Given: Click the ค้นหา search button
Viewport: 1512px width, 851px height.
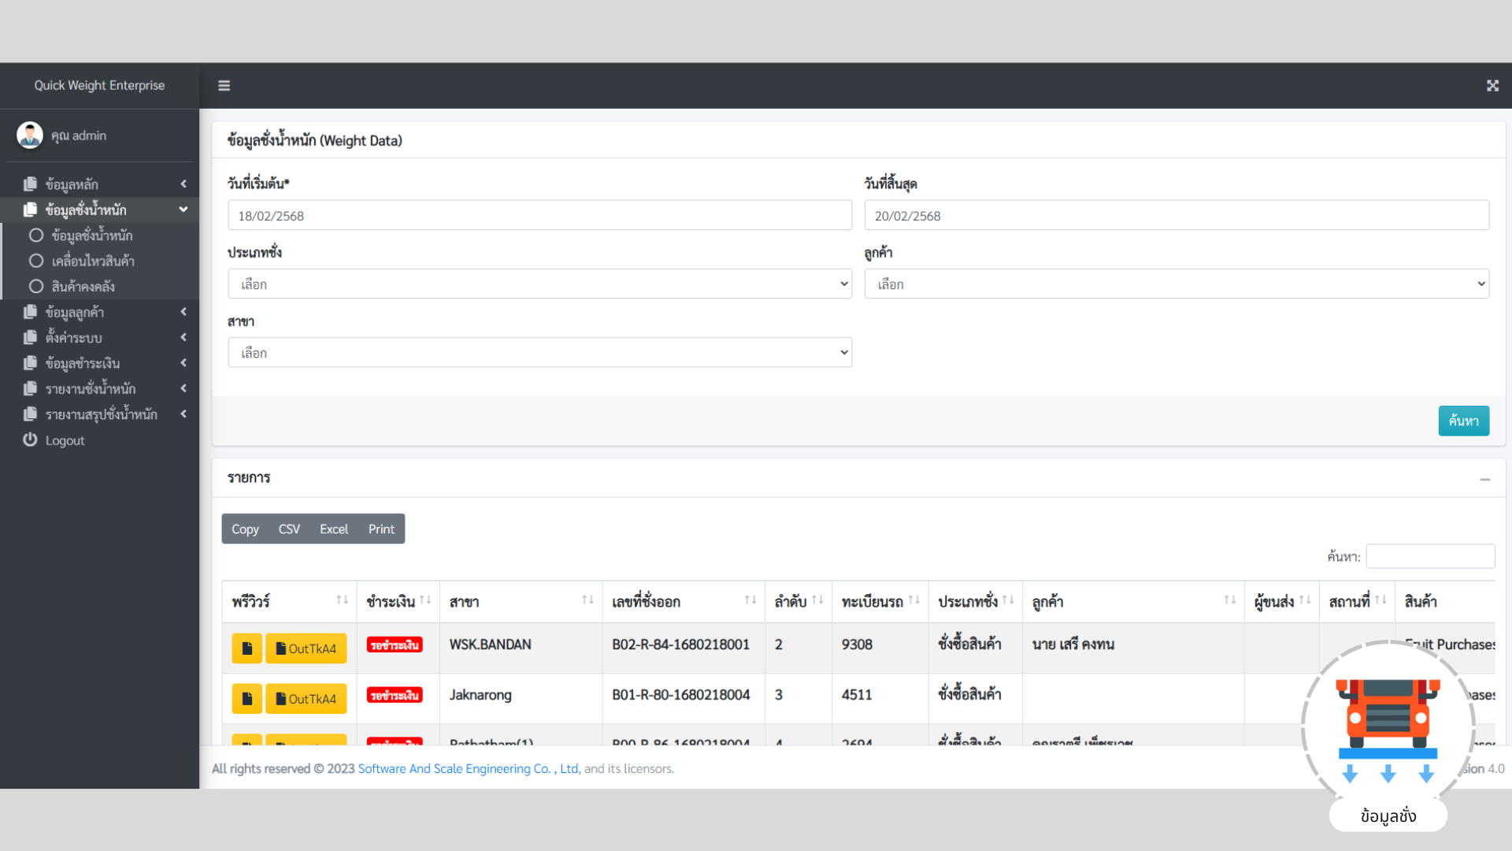Looking at the screenshot, I should tap(1464, 420).
